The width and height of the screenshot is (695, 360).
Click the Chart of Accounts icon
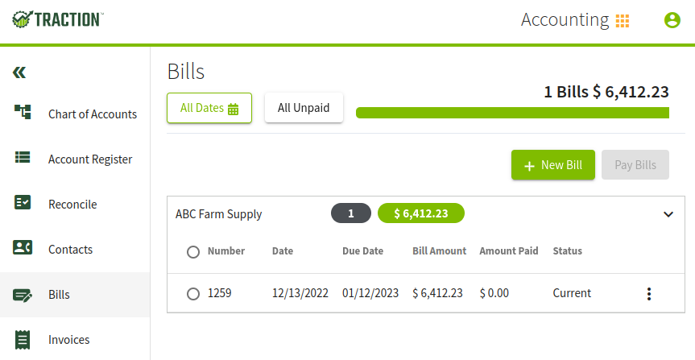tap(23, 112)
